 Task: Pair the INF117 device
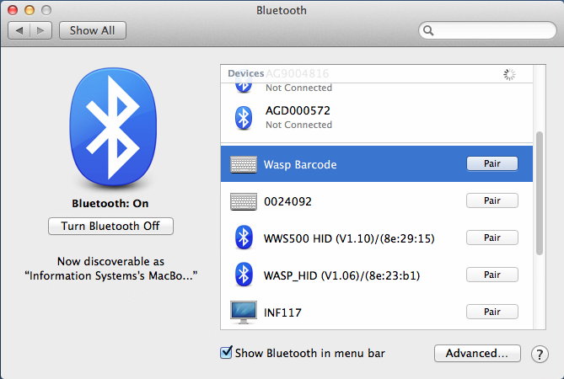pyautogui.click(x=492, y=312)
